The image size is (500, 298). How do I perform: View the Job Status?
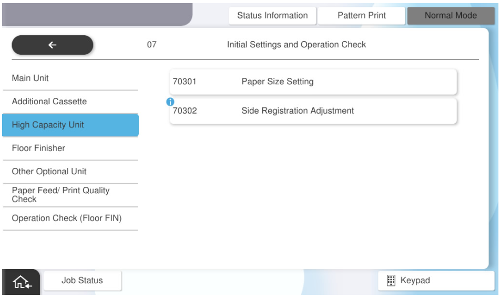[82, 281]
